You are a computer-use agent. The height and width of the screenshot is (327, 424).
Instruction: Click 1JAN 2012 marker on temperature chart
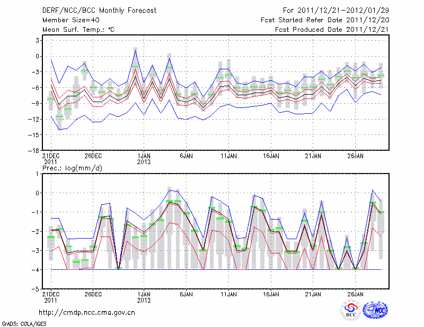[144, 159]
